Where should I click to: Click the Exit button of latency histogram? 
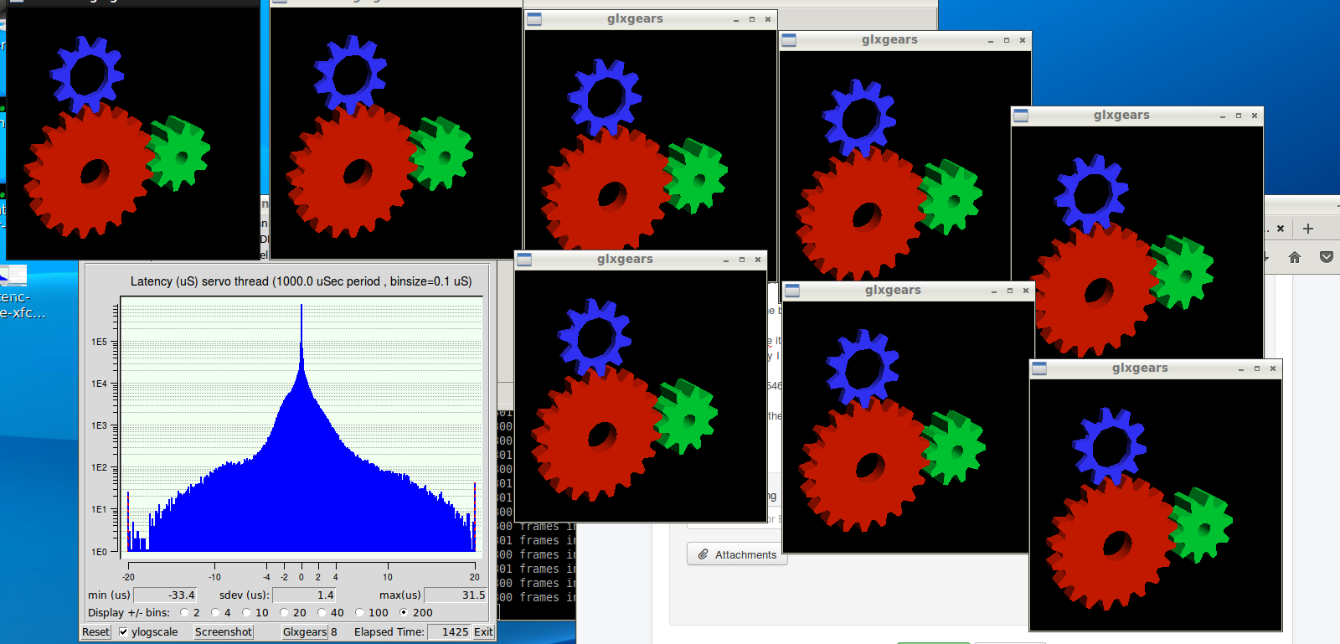(483, 631)
